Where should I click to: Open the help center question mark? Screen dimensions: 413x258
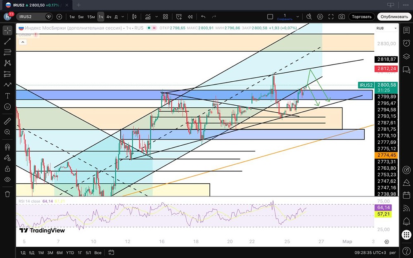pyautogui.click(x=406, y=251)
